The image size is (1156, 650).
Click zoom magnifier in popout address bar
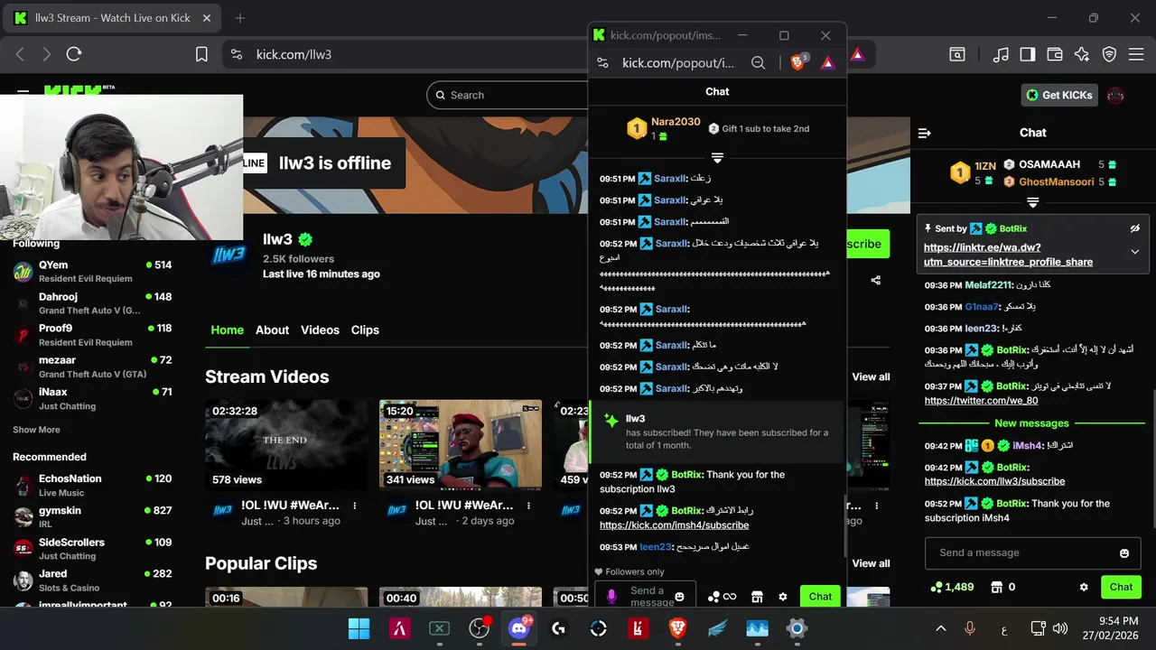[x=759, y=62]
